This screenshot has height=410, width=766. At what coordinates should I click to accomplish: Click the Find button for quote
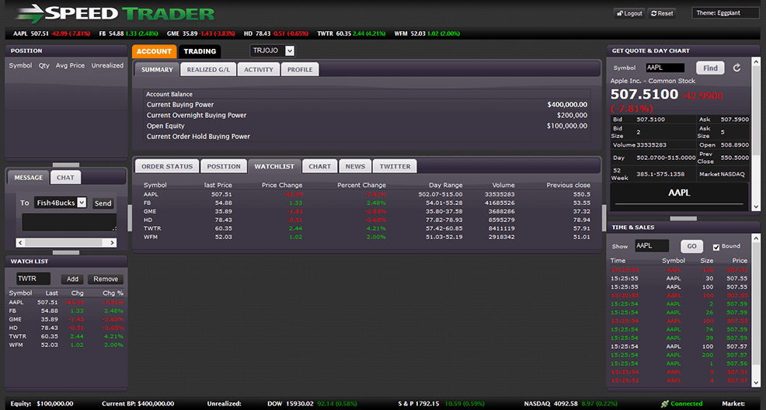click(710, 68)
